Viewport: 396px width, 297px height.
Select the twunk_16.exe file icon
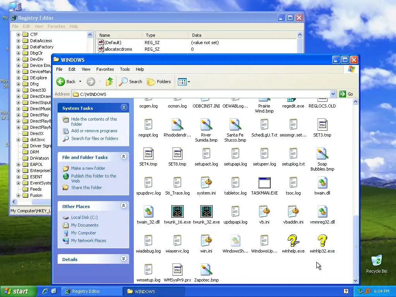177,212
